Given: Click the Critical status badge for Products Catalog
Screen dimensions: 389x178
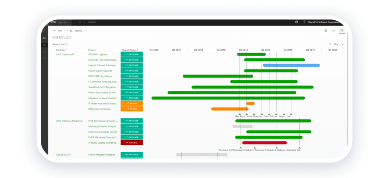Looking at the screenshot, I should [x=132, y=143].
